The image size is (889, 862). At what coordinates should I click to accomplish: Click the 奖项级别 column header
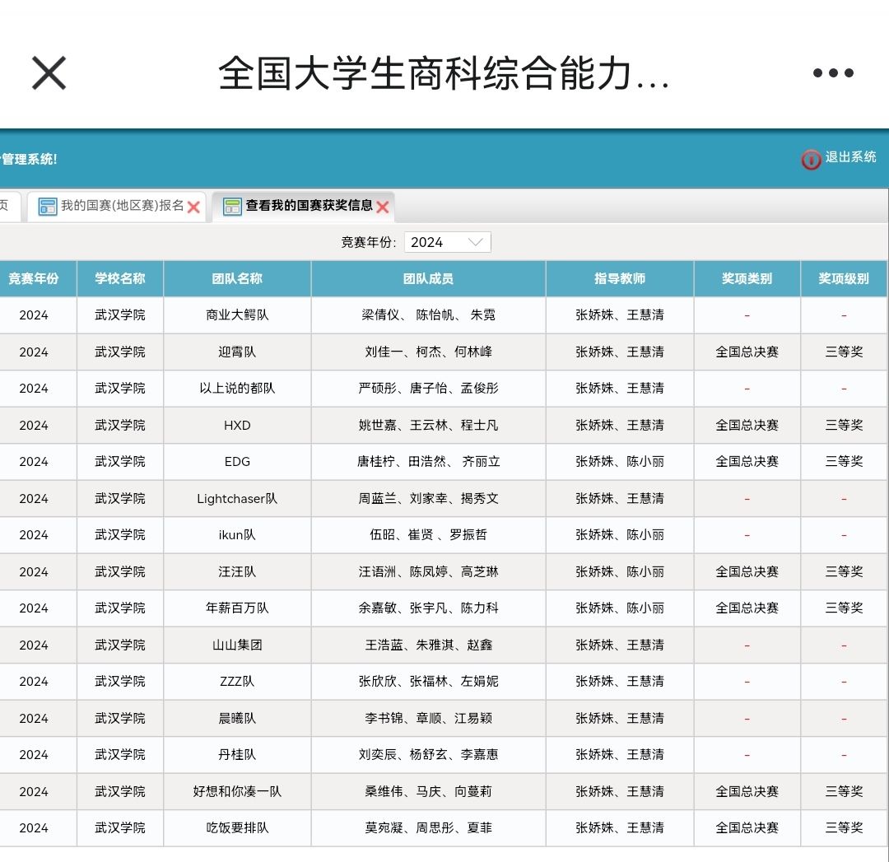point(843,279)
